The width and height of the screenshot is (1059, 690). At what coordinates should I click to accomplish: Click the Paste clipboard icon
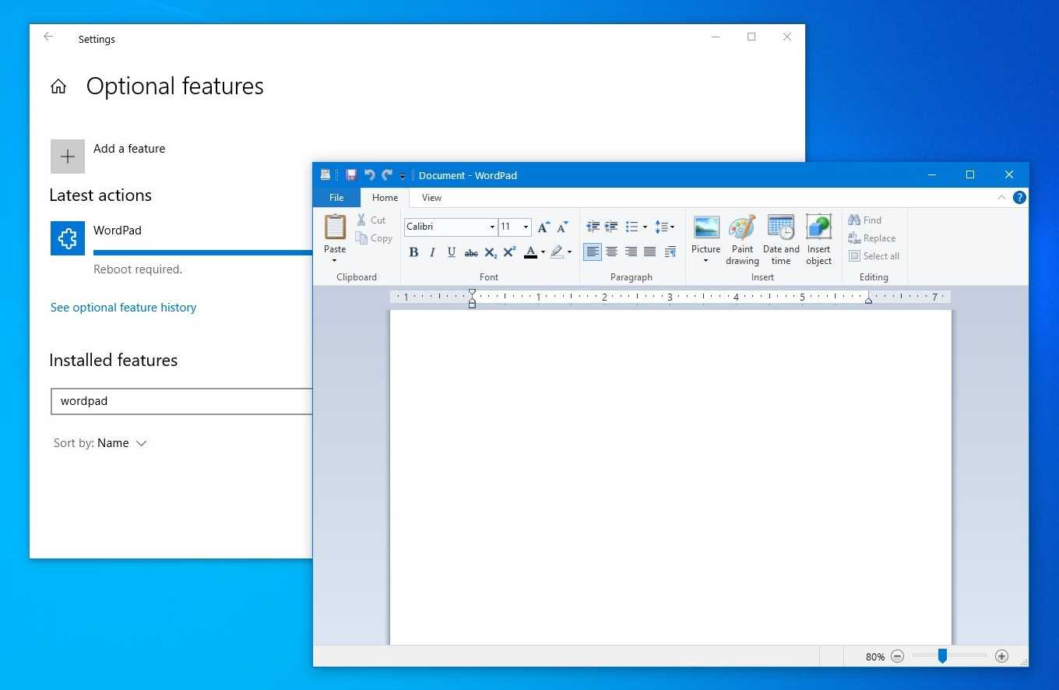[335, 227]
